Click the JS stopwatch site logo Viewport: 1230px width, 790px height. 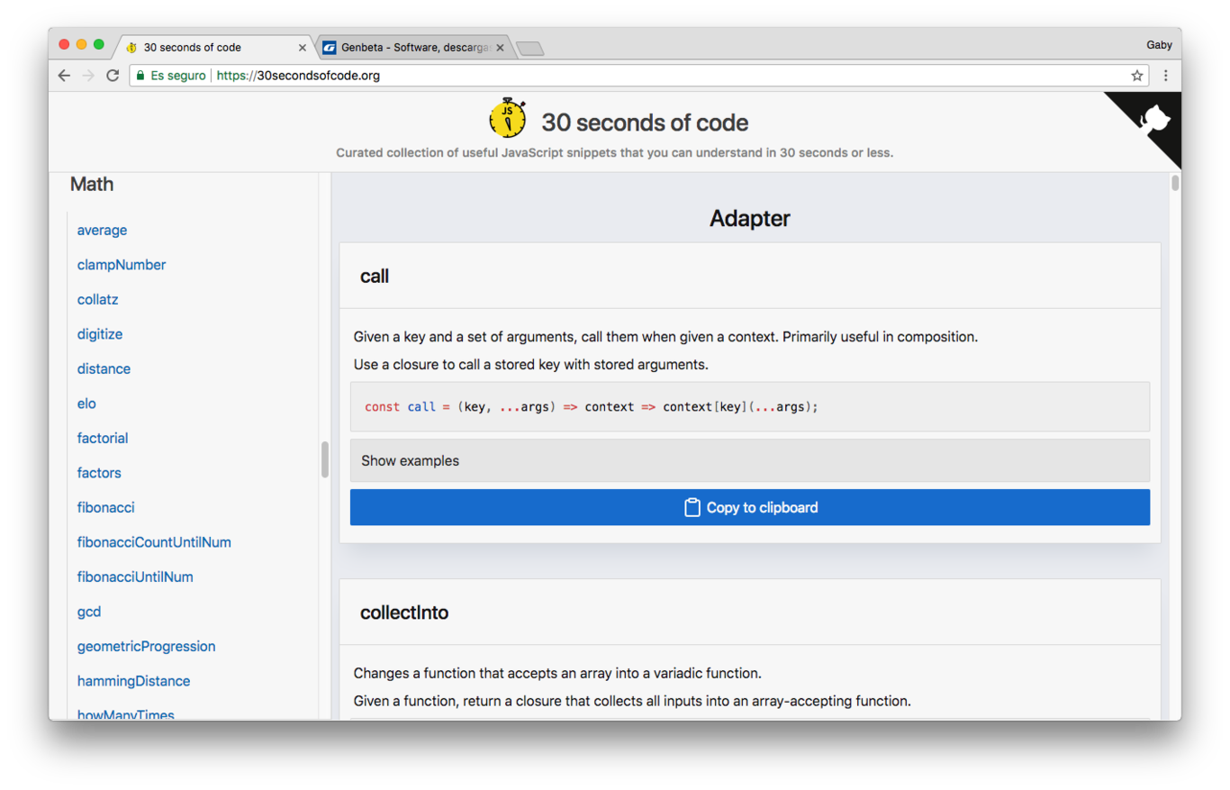click(x=507, y=118)
